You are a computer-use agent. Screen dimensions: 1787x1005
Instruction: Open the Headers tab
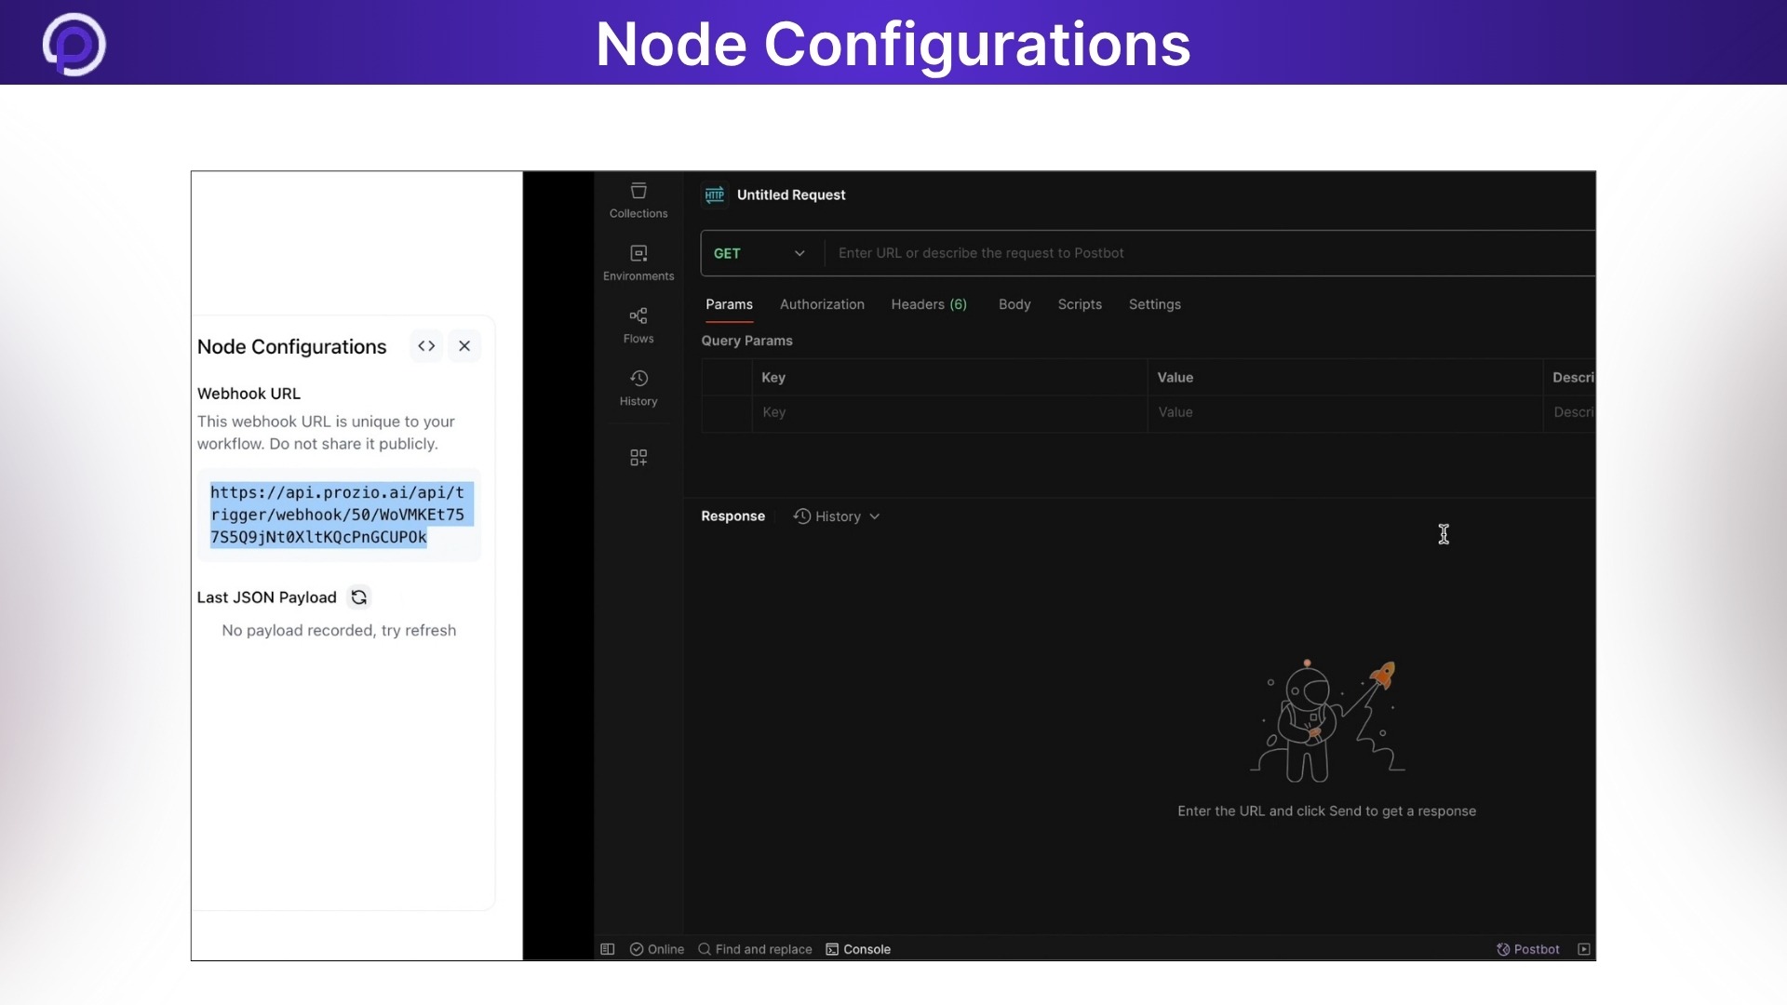(x=929, y=304)
